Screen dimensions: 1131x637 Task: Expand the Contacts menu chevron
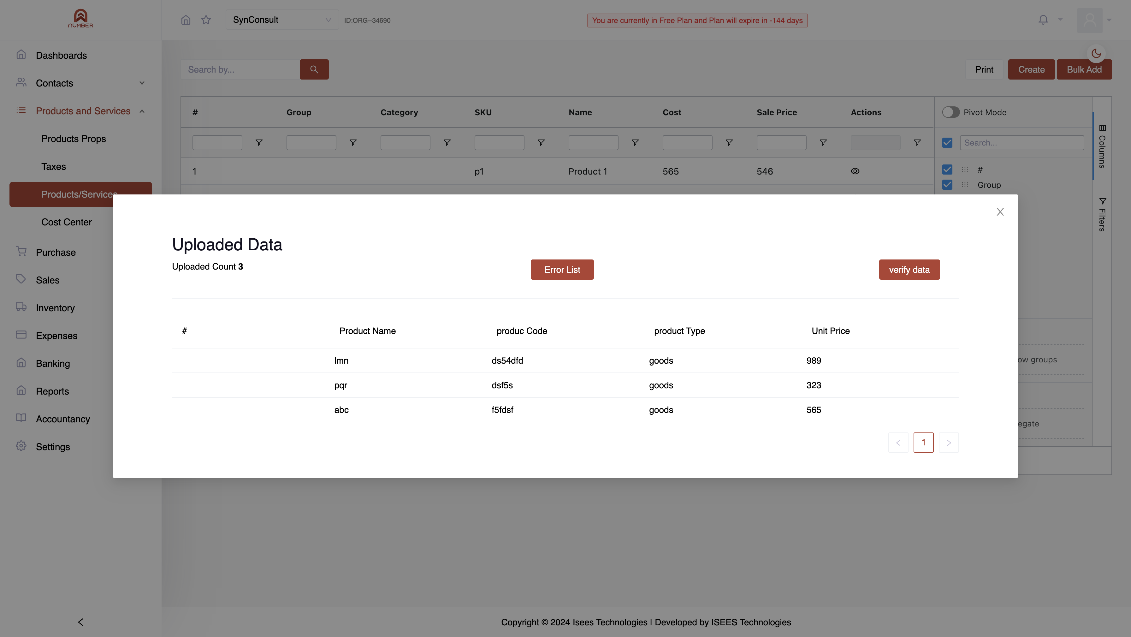tap(142, 83)
